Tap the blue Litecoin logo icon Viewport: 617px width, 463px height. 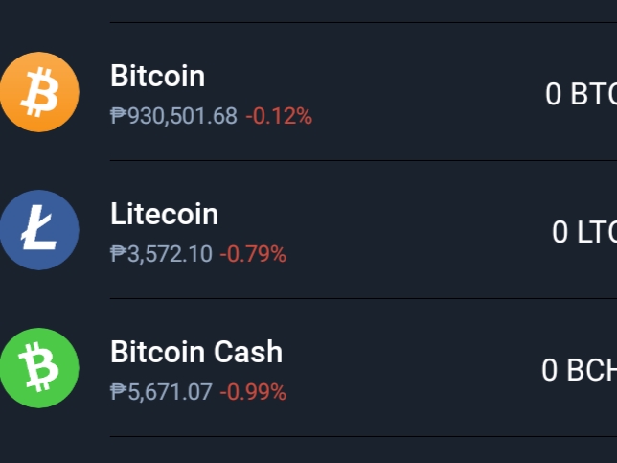(x=39, y=229)
